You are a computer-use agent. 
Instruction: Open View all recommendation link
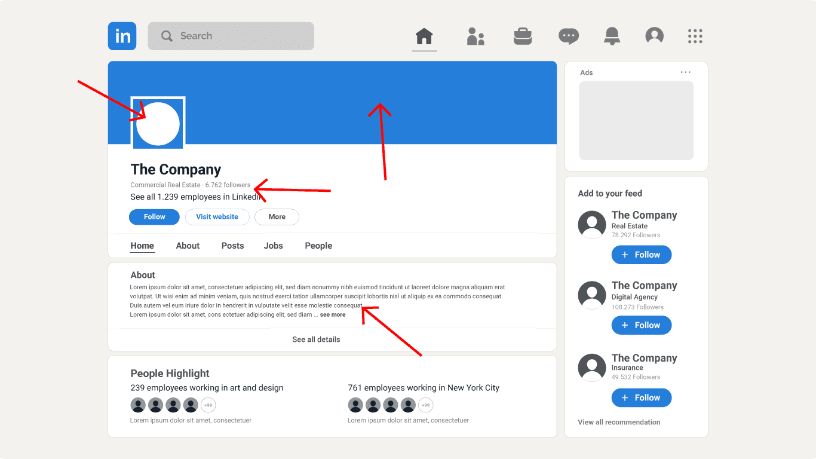point(619,422)
